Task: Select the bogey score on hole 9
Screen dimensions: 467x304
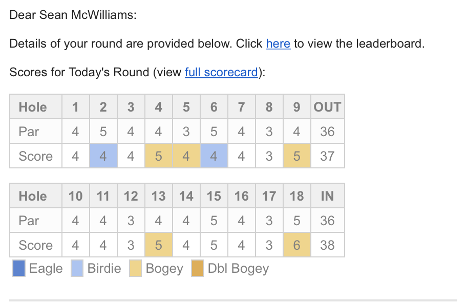Action: 297,156
